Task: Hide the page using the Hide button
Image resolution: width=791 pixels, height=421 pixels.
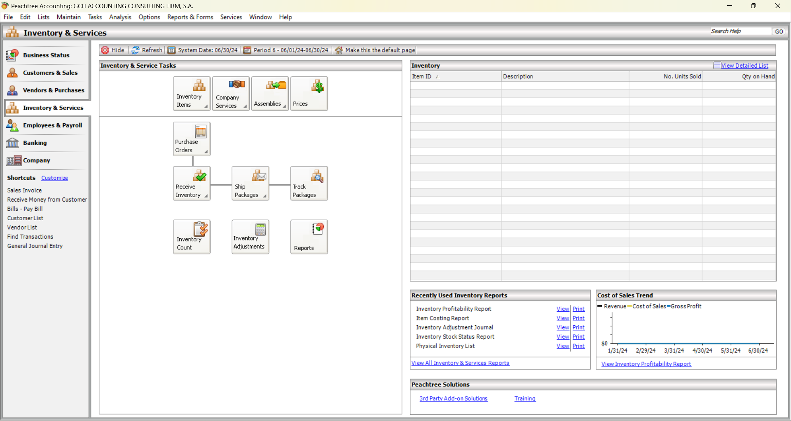Action: pos(113,50)
